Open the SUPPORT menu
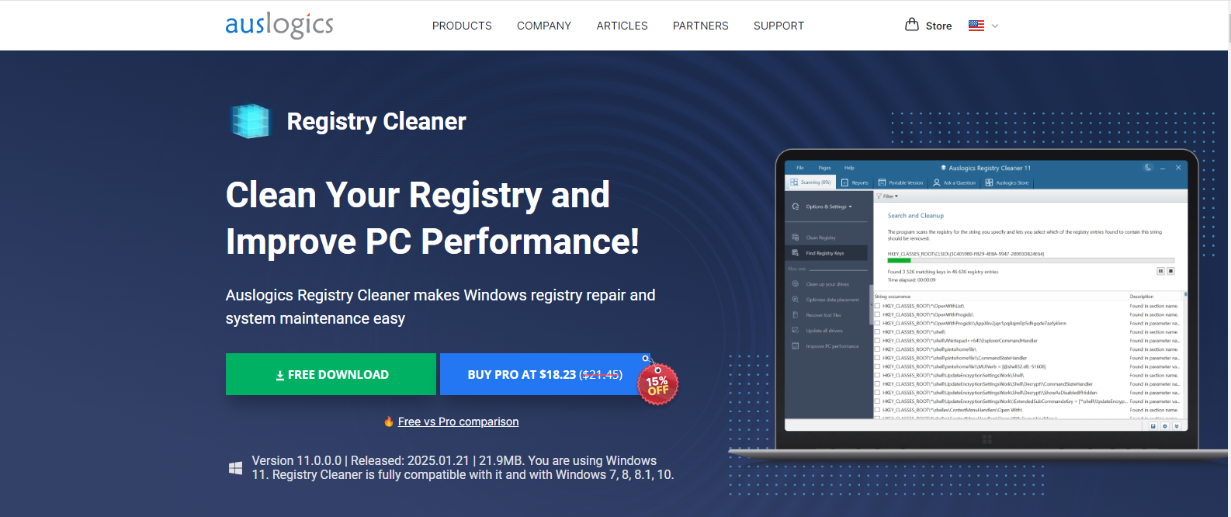 pos(778,26)
